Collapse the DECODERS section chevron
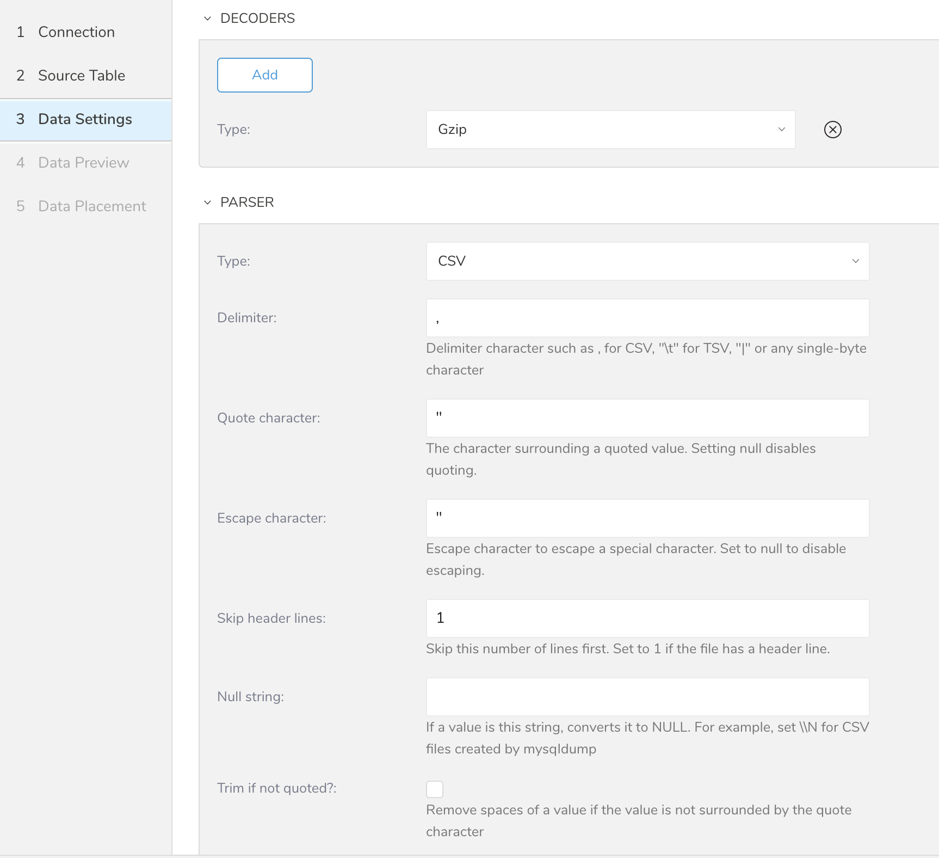Image resolution: width=939 pixels, height=858 pixels. click(207, 19)
